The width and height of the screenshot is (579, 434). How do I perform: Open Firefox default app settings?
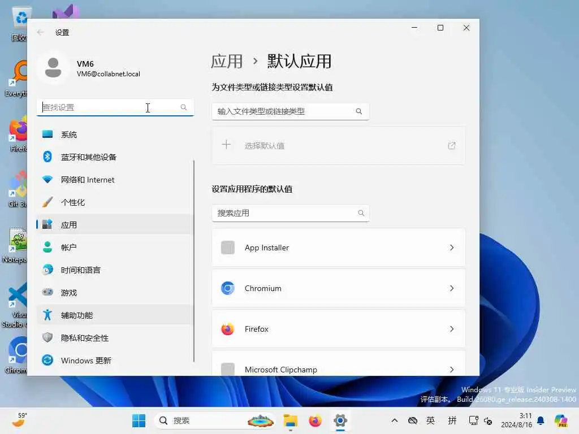[338, 328]
